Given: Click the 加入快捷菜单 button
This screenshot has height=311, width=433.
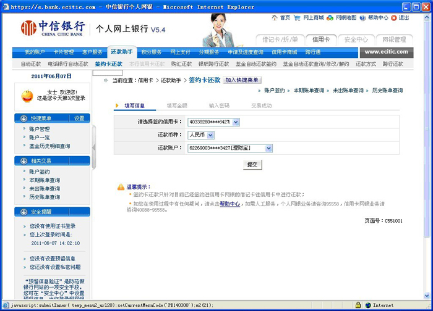Looking at the screenshot, I should click(x=242, y=80).
